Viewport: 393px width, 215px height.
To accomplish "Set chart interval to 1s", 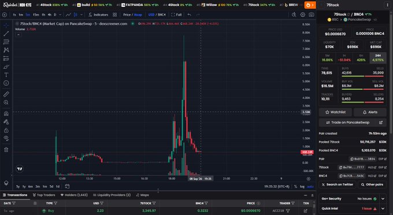I will point(14,15).
